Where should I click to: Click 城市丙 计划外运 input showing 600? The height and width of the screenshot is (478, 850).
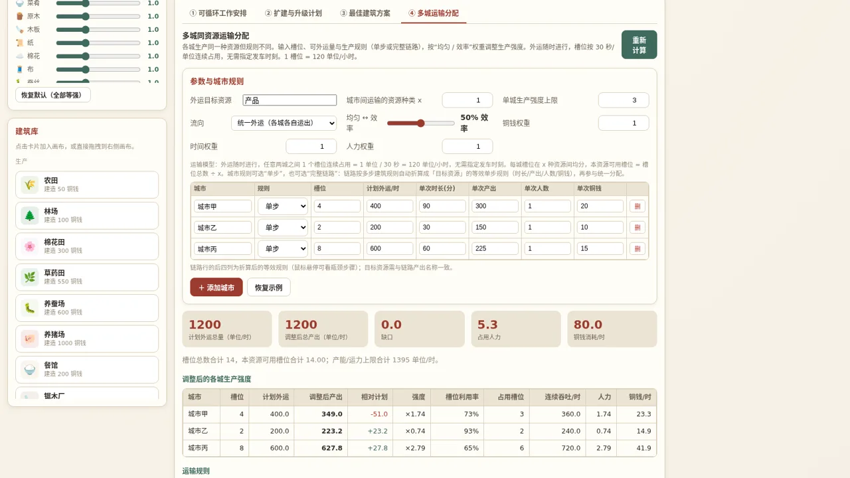pos(390,249)
